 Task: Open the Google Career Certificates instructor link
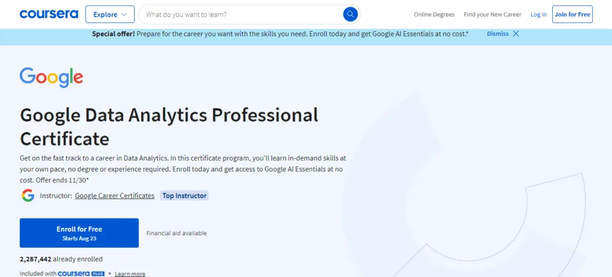coord(115,196)
